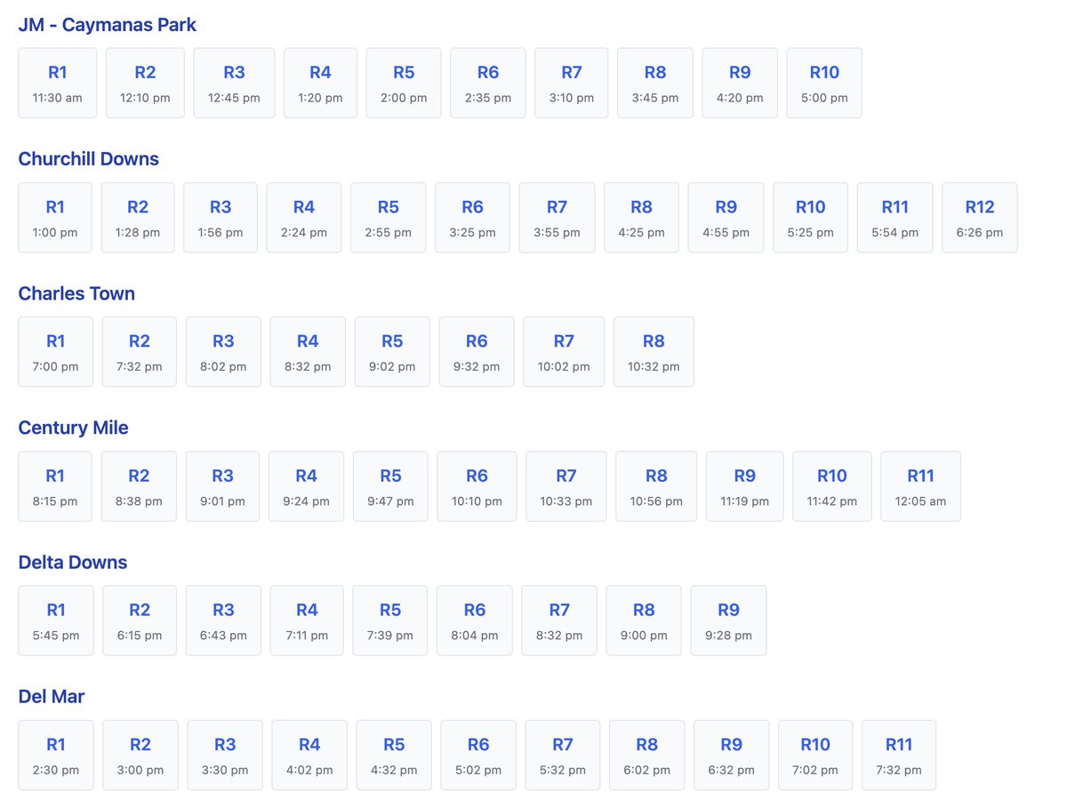Open Caymanas Park R4 at 1:20 pm
The width and height of the screenshot is (1067, 809).
320,83
